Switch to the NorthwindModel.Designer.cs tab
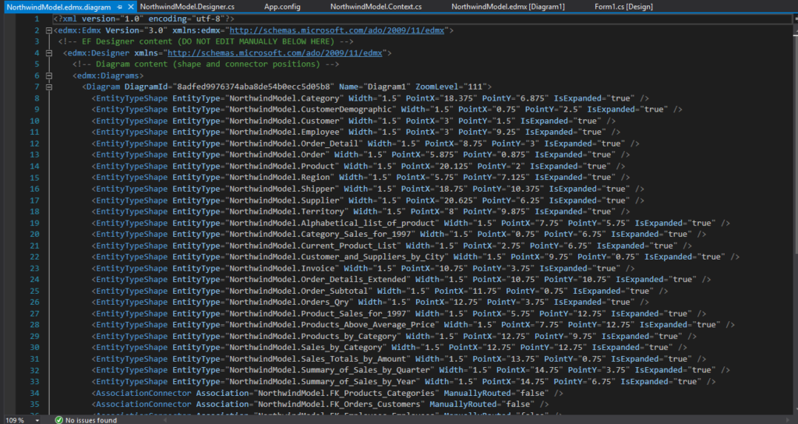This screenshot has height=424, width=798. 187,6
